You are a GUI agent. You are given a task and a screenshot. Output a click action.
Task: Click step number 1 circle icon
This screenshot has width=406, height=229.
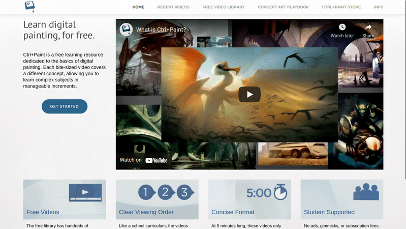click(146, 192)
